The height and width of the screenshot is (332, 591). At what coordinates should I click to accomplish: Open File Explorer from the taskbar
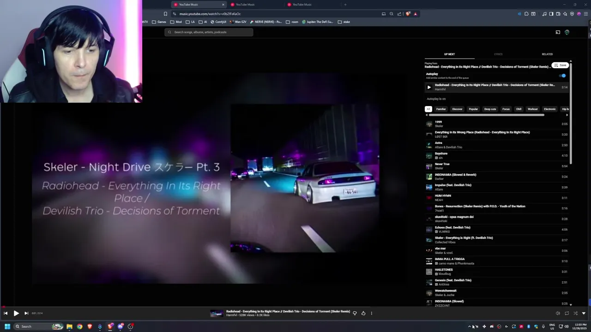click(x=69, y=326)
